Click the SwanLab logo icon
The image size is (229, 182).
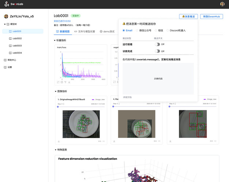click(x=7, y=4)
